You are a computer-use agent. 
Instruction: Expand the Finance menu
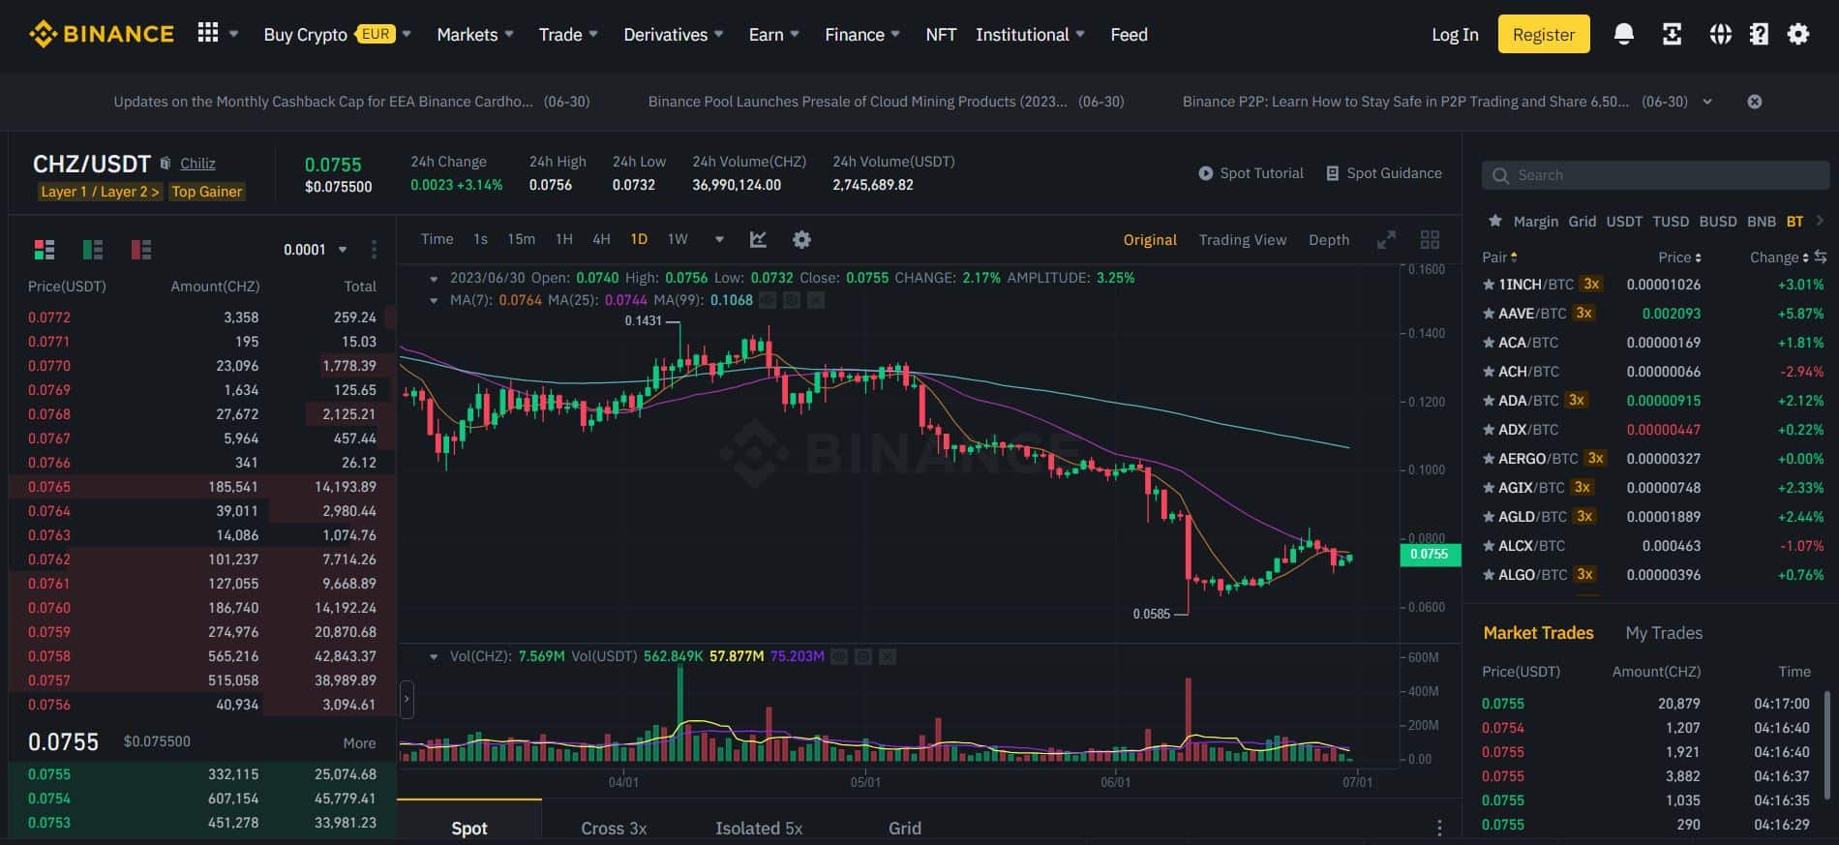point(862,35)
